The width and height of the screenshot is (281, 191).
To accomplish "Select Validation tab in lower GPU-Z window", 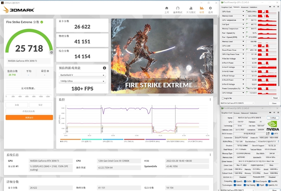I will coord(253,113).
